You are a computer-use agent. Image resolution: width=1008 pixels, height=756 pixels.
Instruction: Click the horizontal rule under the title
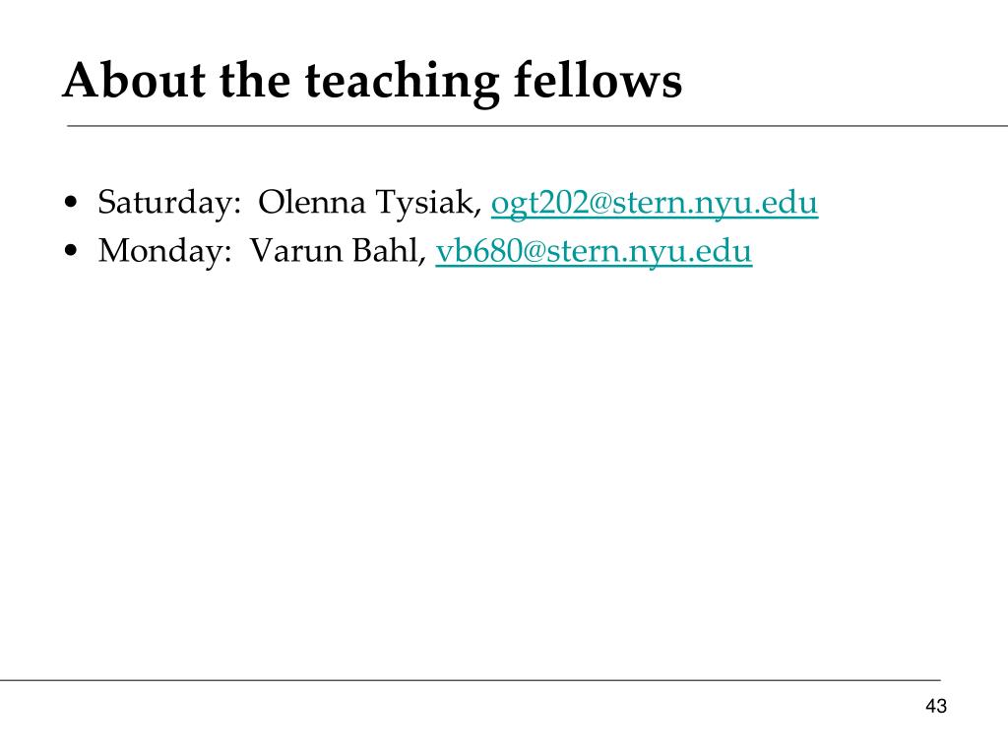(x=537, y=126)
